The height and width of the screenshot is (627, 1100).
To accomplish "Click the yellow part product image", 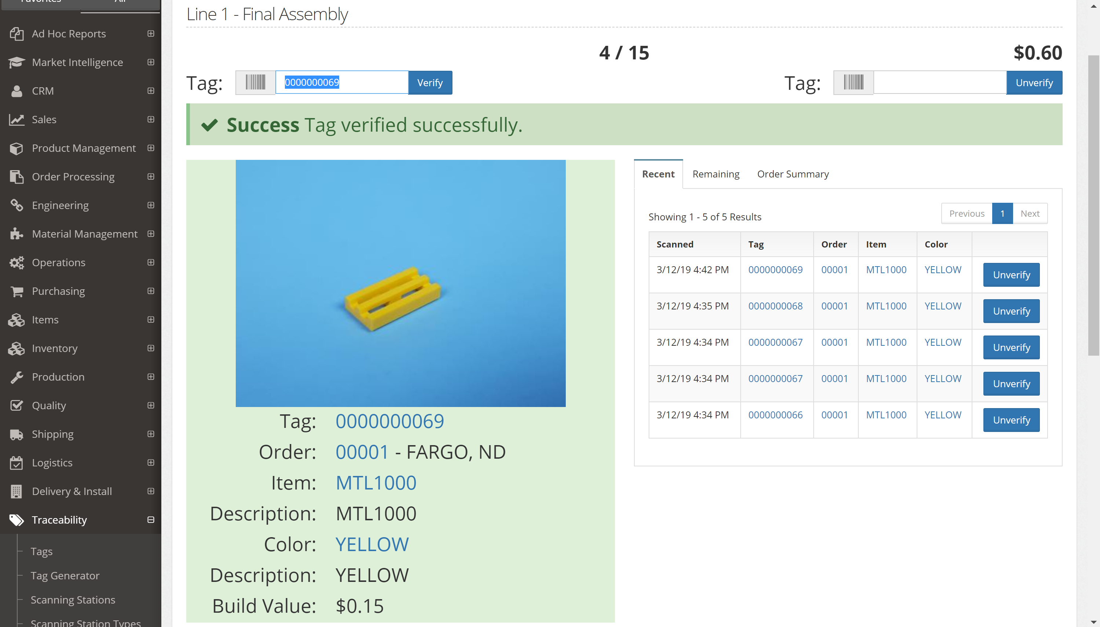I will tap(400, 283).
